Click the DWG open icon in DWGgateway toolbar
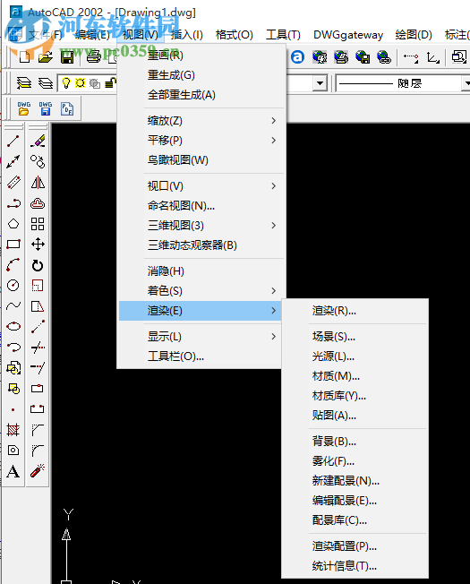 [x=24, y=108]
